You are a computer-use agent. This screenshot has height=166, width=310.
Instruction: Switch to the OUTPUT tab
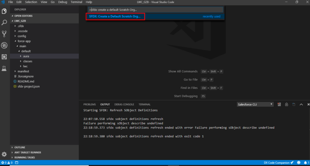pyautogui.click(x=105, y=105)
